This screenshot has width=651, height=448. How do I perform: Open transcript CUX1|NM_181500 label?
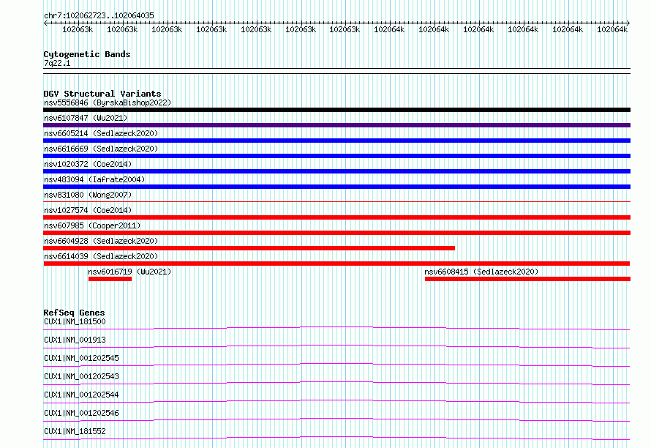tap(75, 321)
